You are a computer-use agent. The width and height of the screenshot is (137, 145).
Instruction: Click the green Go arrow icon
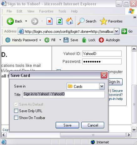coord(124,31)
